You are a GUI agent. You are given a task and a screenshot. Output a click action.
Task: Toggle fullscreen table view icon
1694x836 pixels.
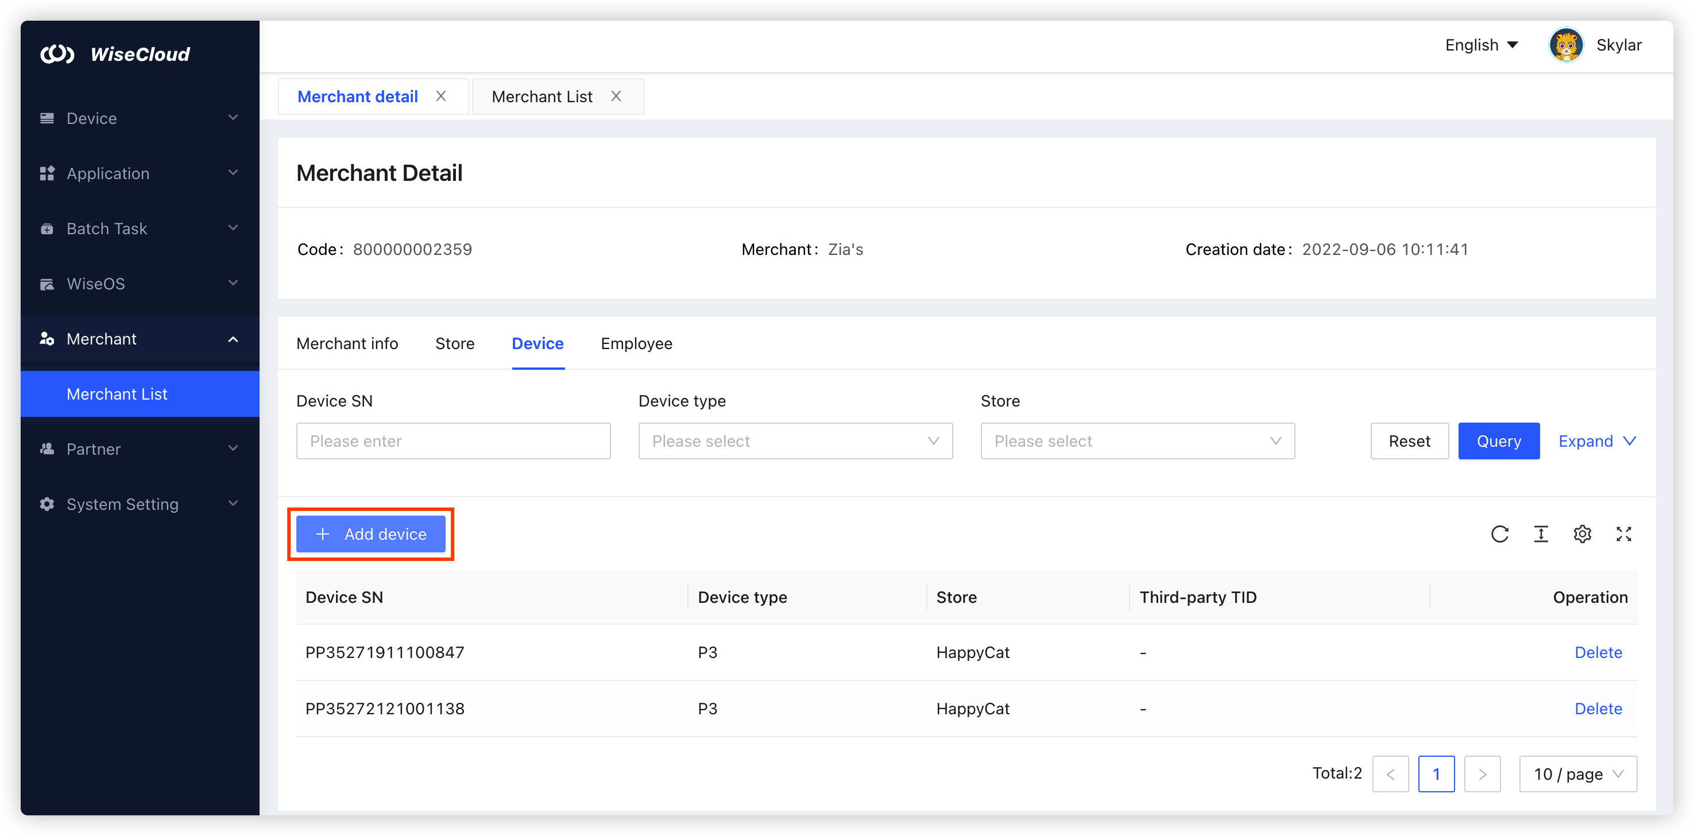coord(1623,534)
